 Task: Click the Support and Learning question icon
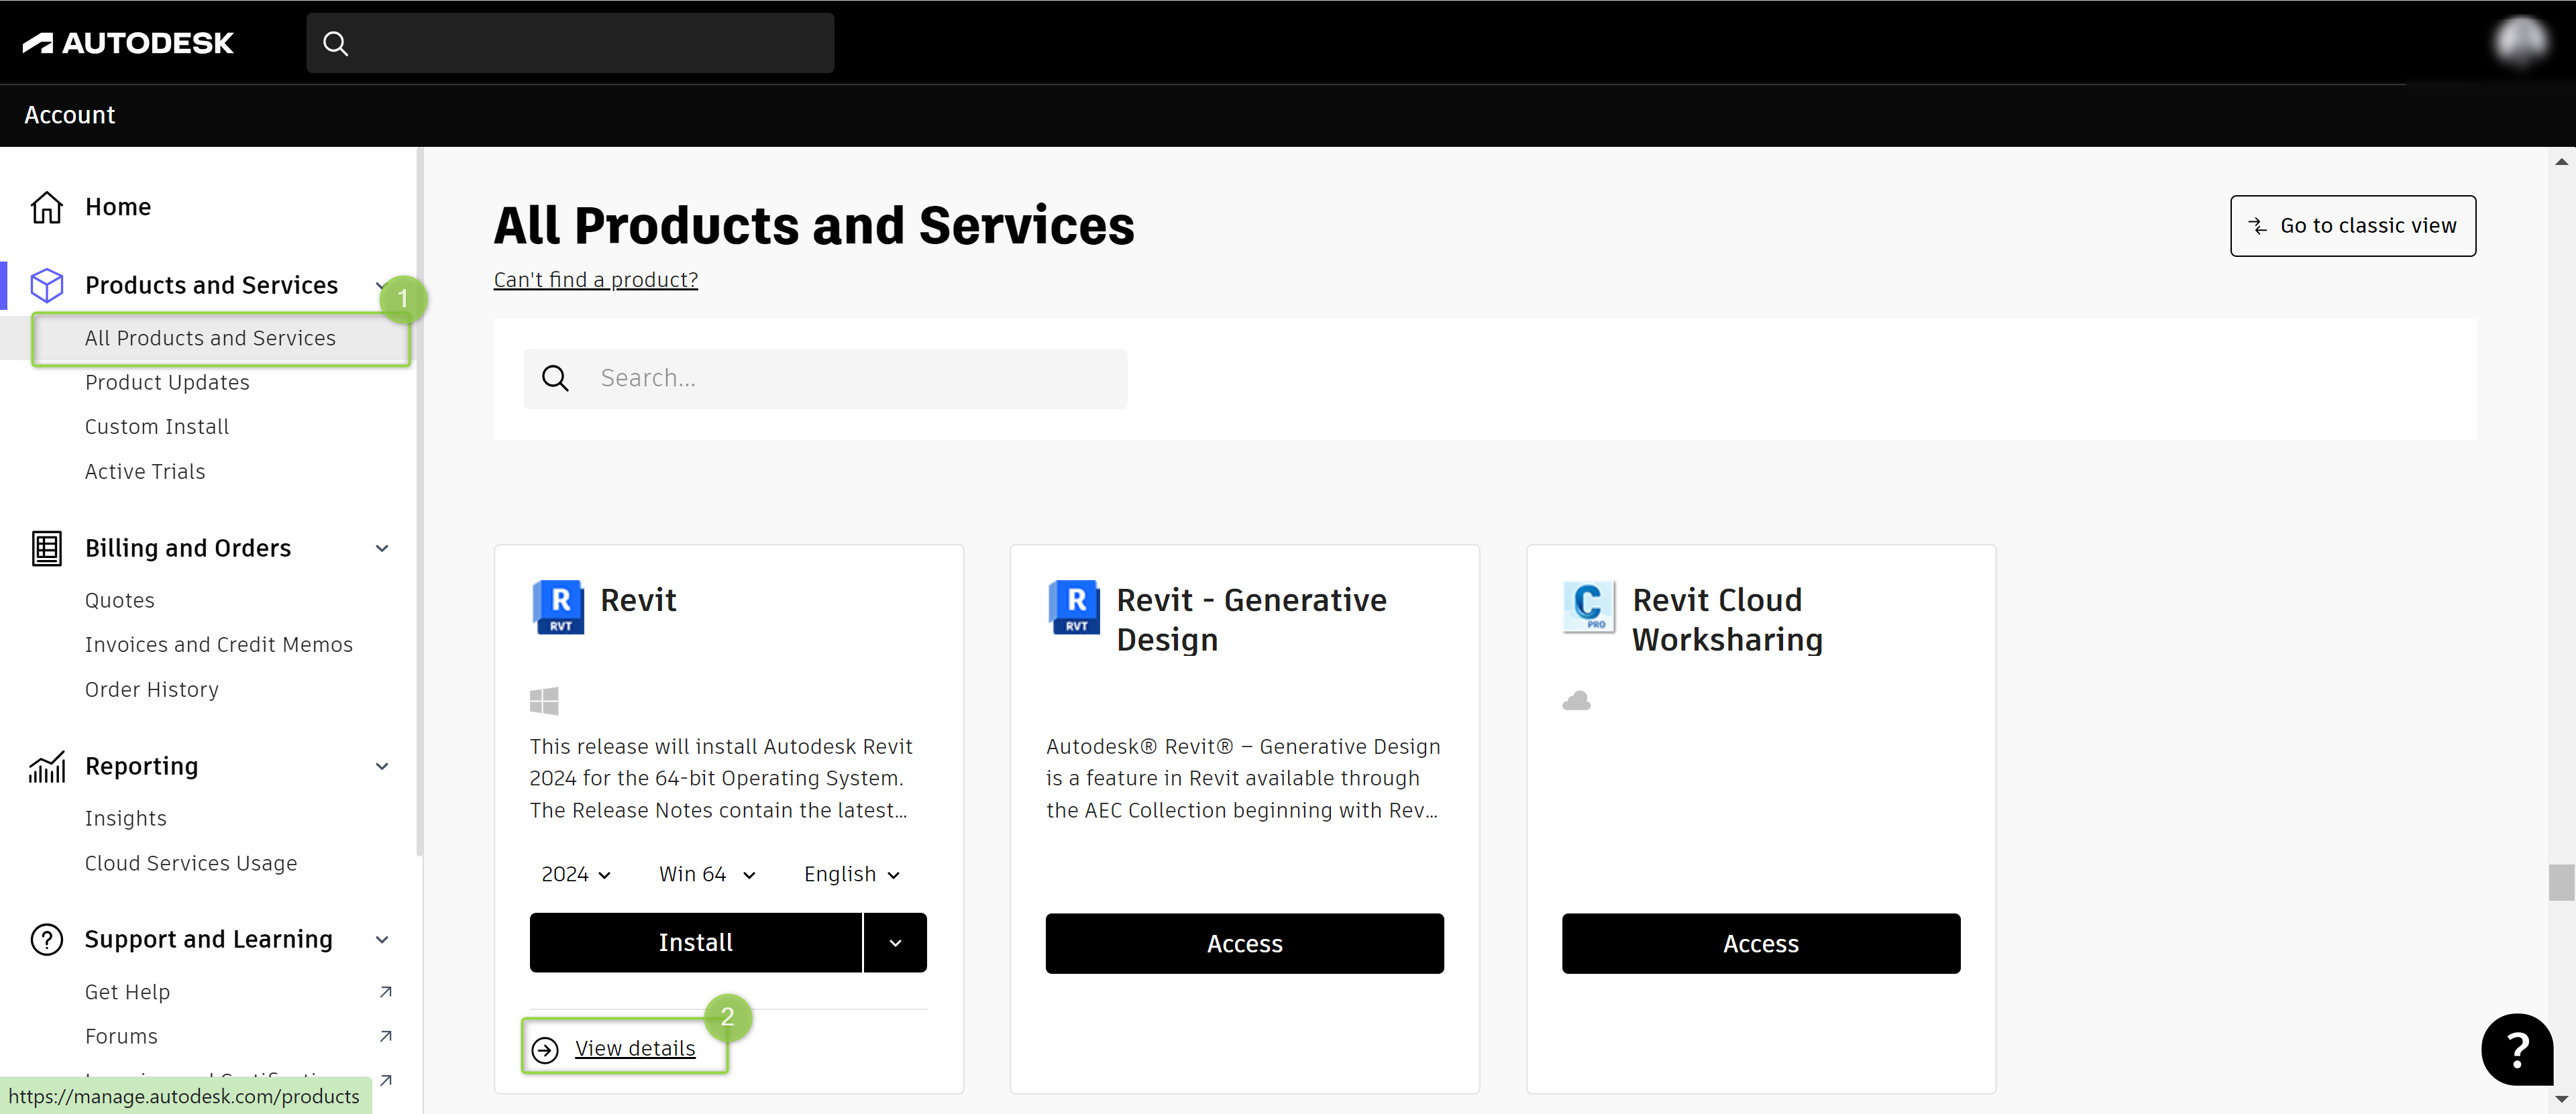pyautogui.click(x=46, y=940)
